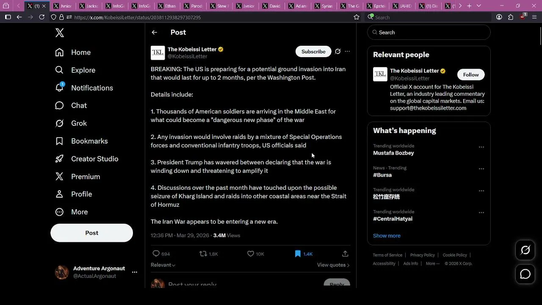Screen dimensions: 542x305
Task: Follow The Kobeissi Letter
Action: coord(471,75)
